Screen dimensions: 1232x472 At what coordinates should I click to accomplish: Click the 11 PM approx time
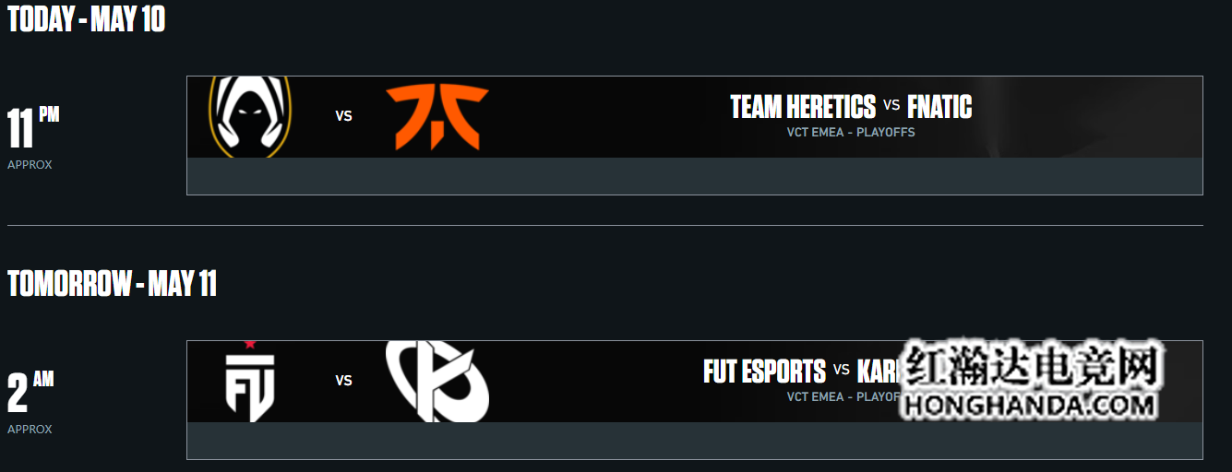(x=33, y=137)
